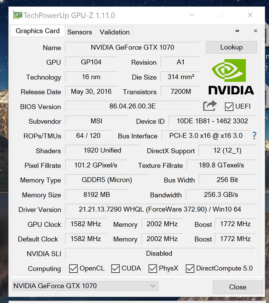Toggle the DirectCompute 5.0 checkbox
The width and height of the screenshot is (269, 303).
pos(190,269)
